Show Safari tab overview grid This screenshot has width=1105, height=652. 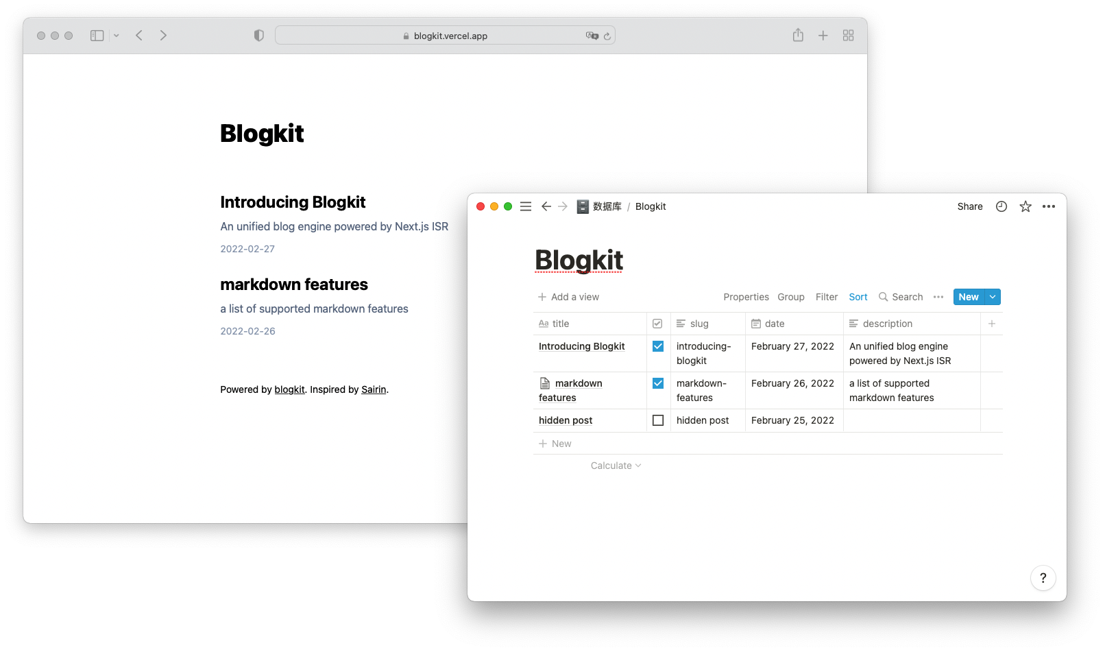click(x=849, y=36)
